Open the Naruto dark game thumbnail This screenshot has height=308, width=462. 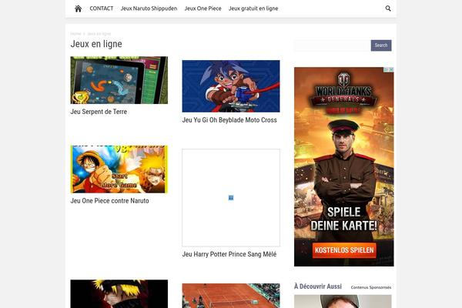[119, 294]
